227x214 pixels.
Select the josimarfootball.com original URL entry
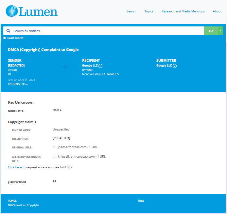point(78,147)
